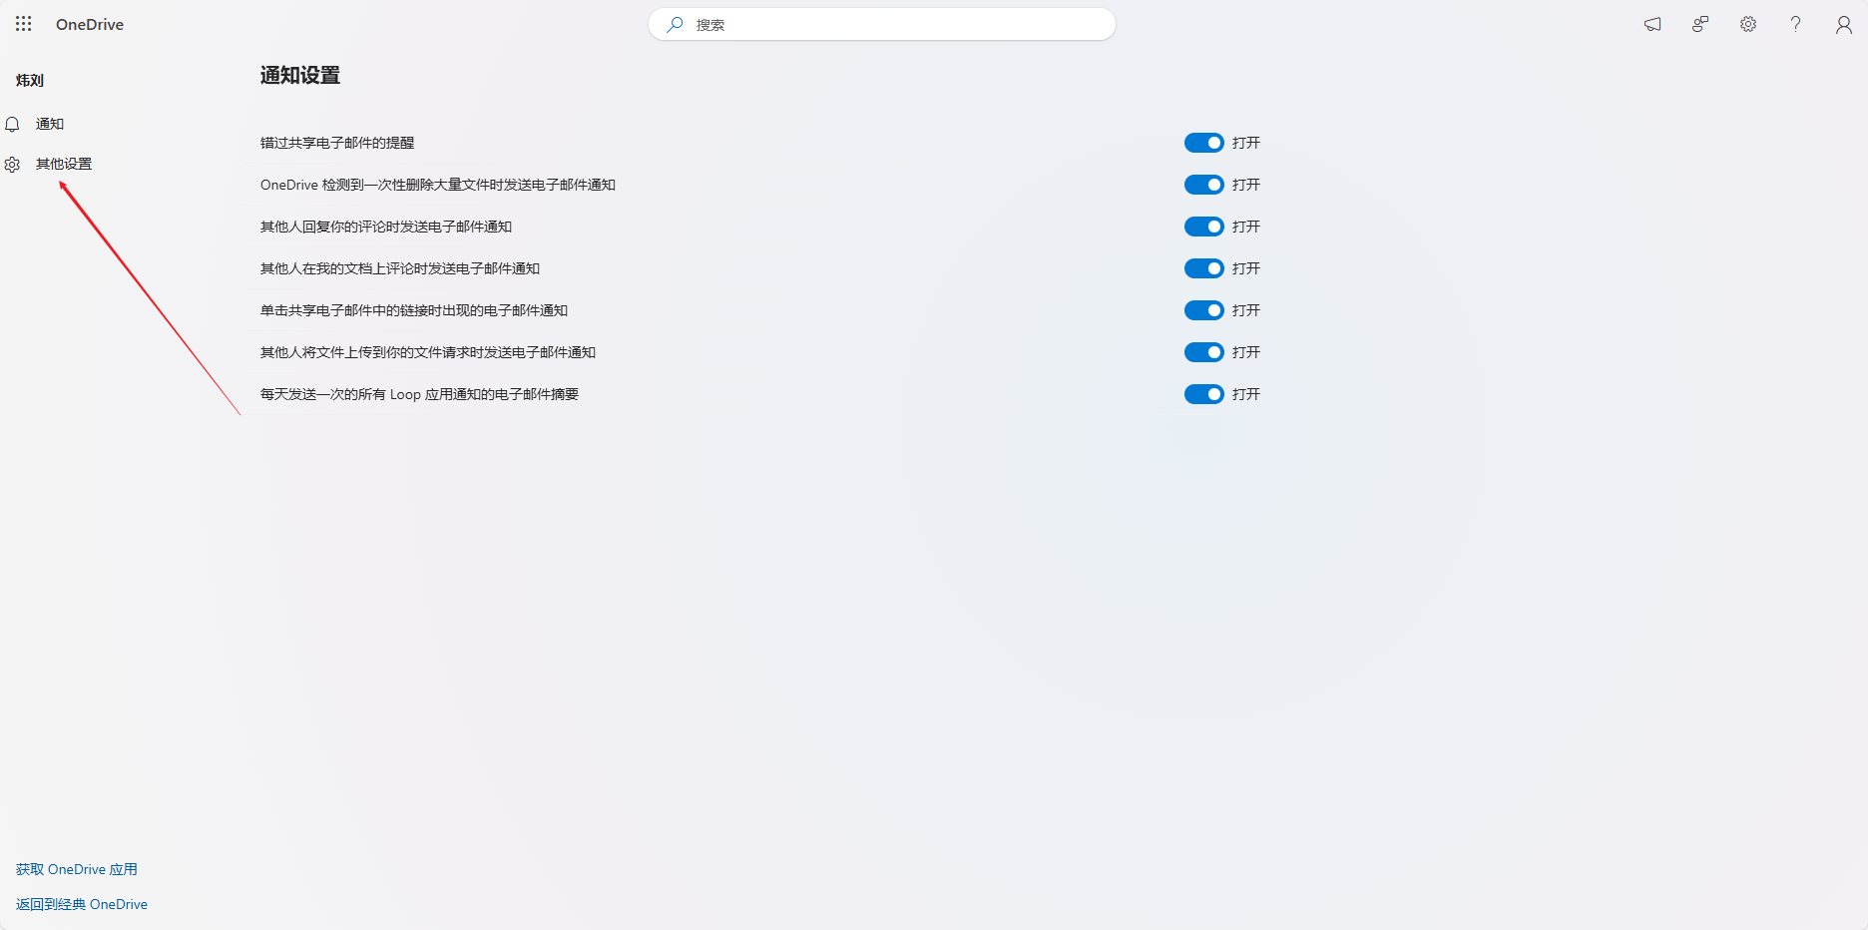
Task: Click the 通知设置 page heading
Action: 300,75
